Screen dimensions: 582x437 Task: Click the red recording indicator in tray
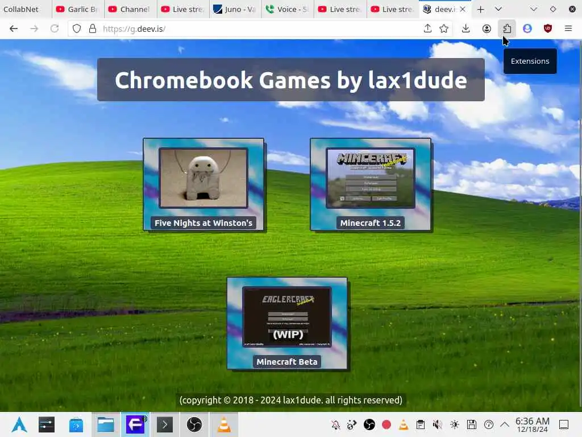tap(386, 424)
